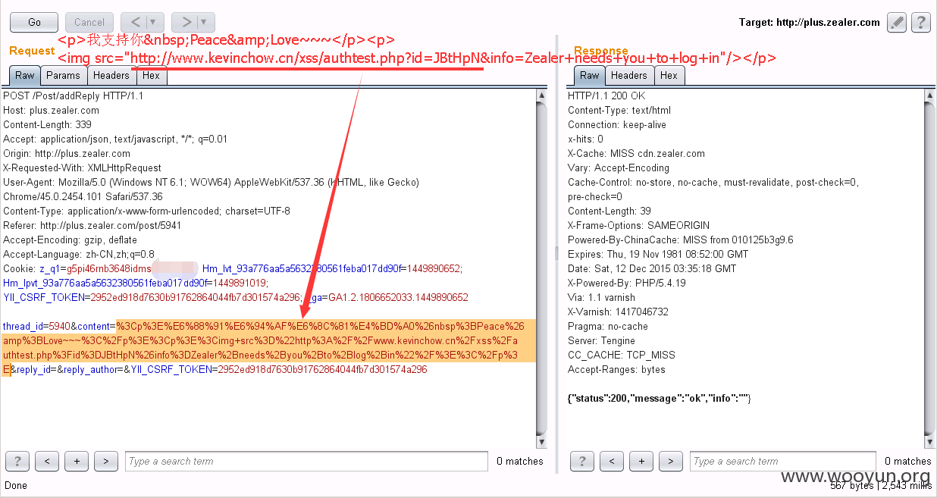Click the JSON response body text
Viewport: 937px width, 498px height.
coord(660,399)
